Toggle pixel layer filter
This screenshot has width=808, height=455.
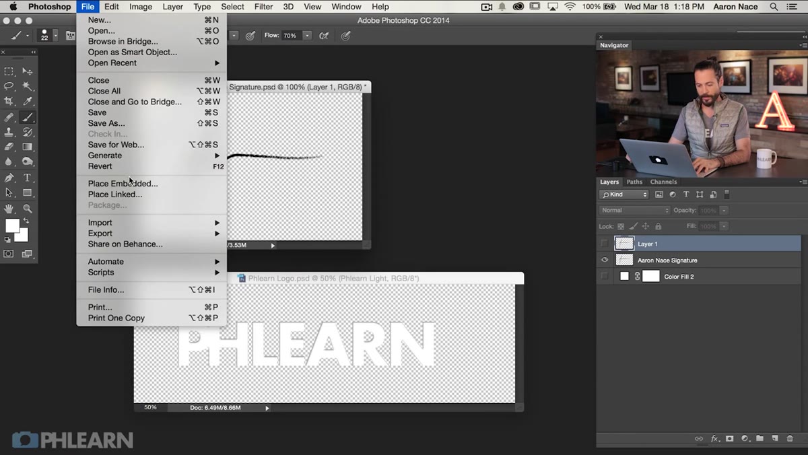[x=659, y=195]
